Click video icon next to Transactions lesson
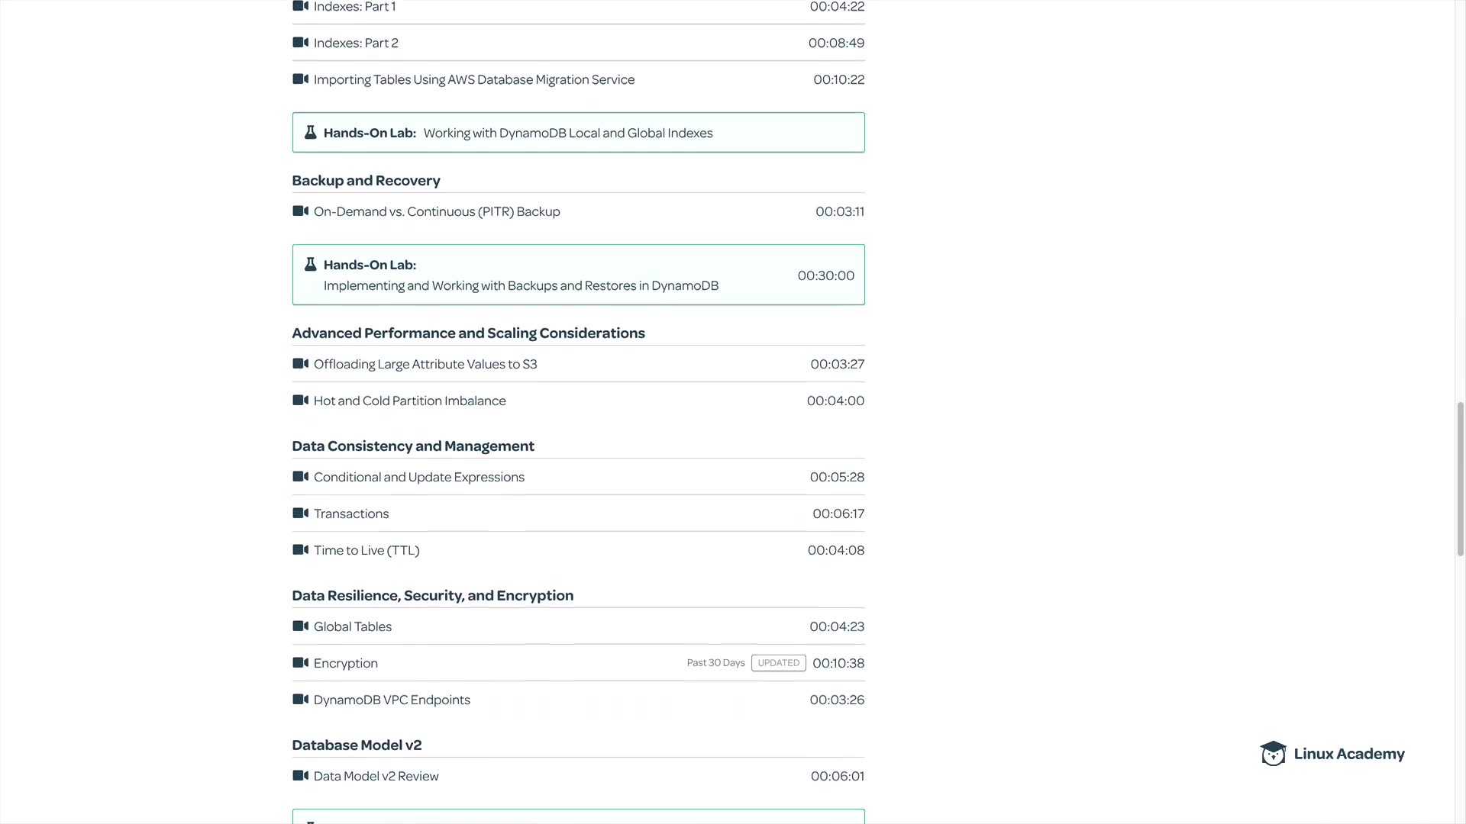 click(301, 513)
